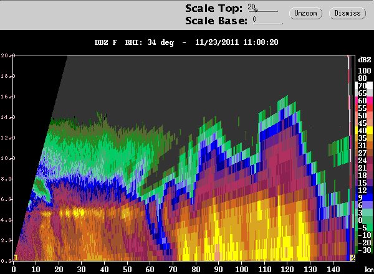
Task: Dismiss the RHI display window
Action: (x=347, y=13)
